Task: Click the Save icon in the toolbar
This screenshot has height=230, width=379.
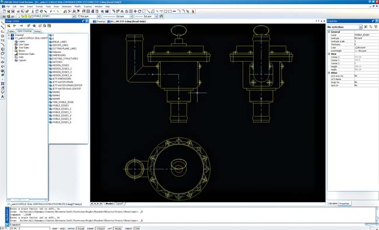Action: pos(13,11)
